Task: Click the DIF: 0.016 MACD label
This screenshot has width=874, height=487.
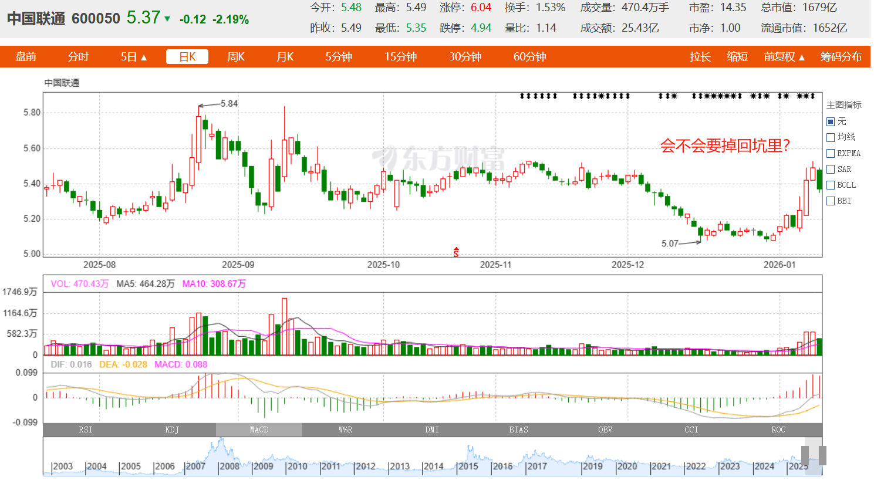Action: coord(71,364)
